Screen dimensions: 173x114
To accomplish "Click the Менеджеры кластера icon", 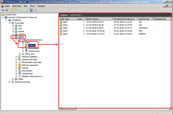I will coord(20,62).
